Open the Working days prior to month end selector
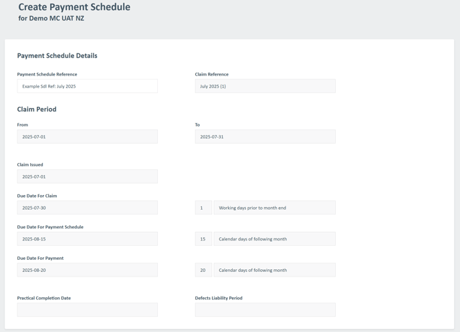Screen dimensions: 460x332 coord(275,208)
